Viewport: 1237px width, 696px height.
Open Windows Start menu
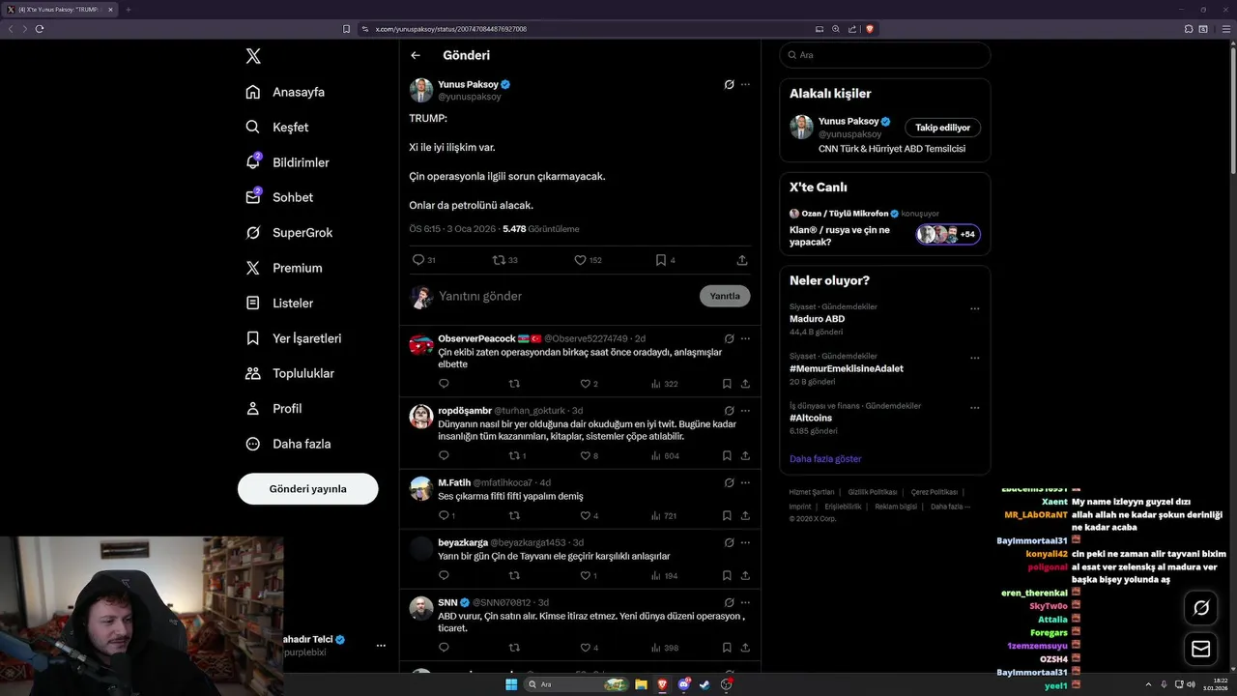click(511, 684)
